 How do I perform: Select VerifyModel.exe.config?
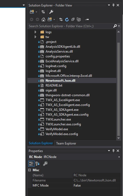coord(61,134)
